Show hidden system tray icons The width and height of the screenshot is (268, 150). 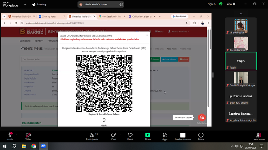232,146
